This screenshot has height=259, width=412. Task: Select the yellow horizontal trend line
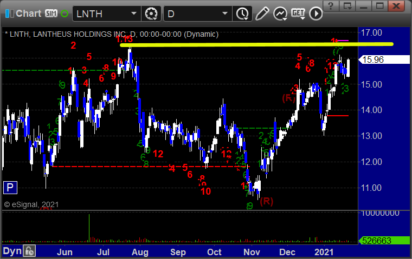pos(256,44)
